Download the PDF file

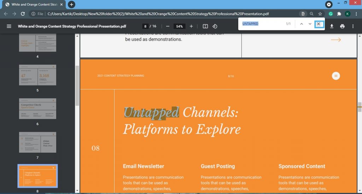332,26
